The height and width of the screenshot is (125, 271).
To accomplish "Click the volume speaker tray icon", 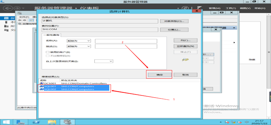I will (239, 122).
